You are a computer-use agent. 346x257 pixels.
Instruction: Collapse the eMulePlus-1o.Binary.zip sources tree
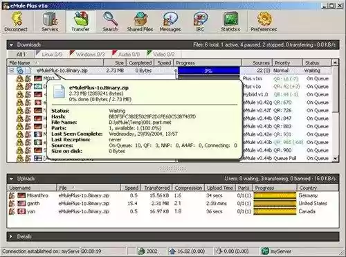coord(11,71)
